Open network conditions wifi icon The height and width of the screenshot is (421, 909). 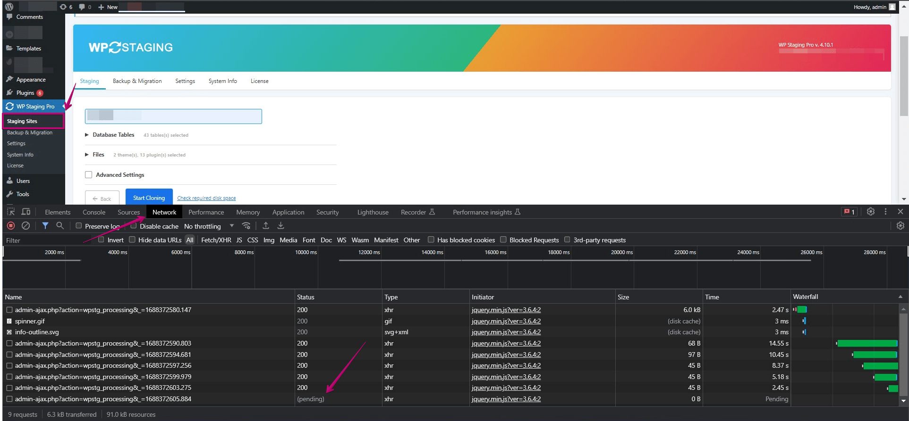tap(246, 226)
